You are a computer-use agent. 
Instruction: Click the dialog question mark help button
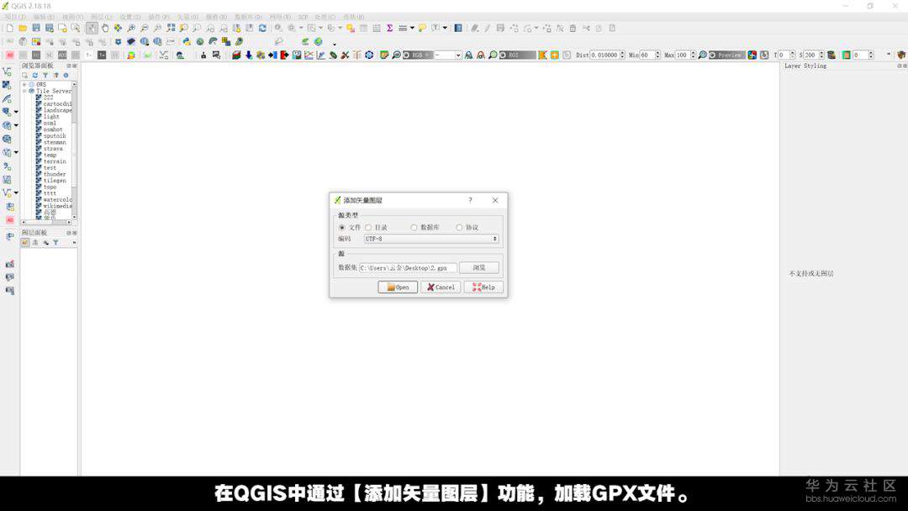tap(470, 200)
